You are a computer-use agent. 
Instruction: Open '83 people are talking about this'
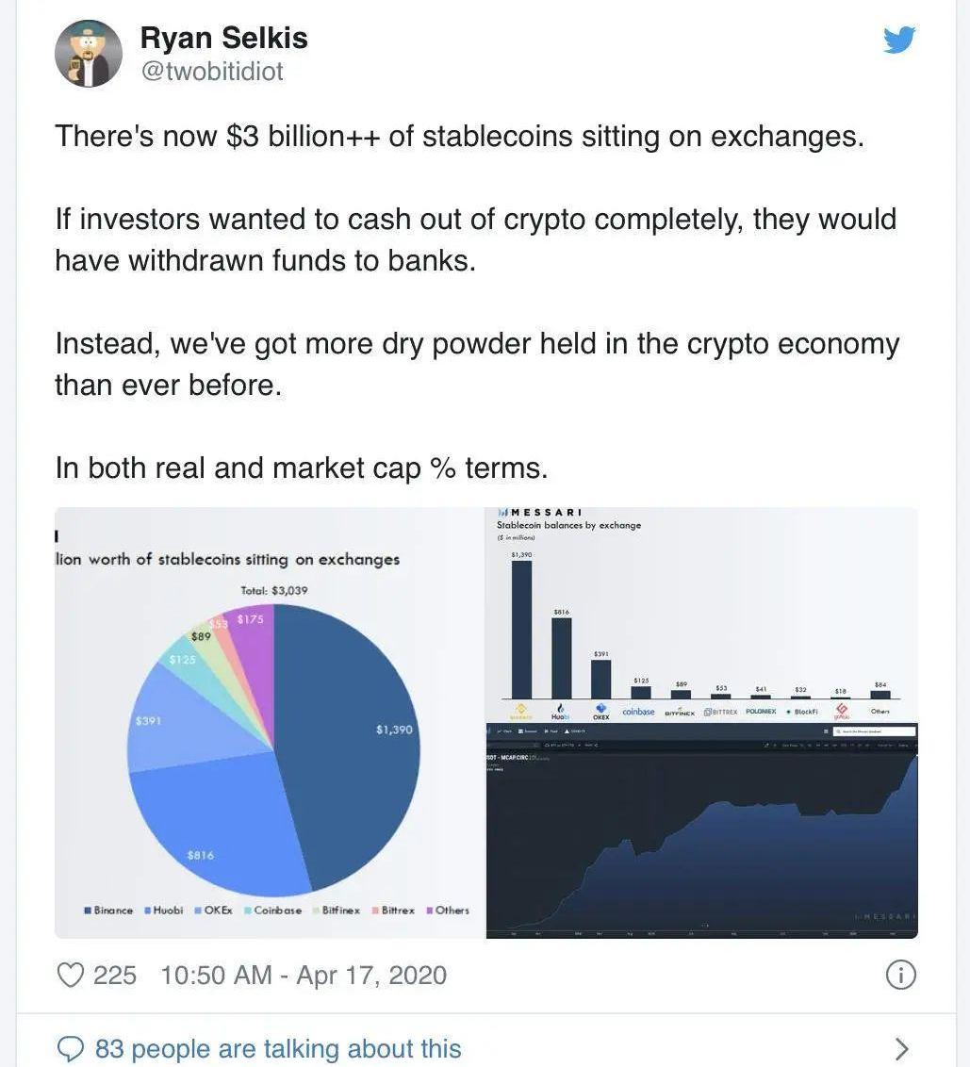(x=278, y=1049)
